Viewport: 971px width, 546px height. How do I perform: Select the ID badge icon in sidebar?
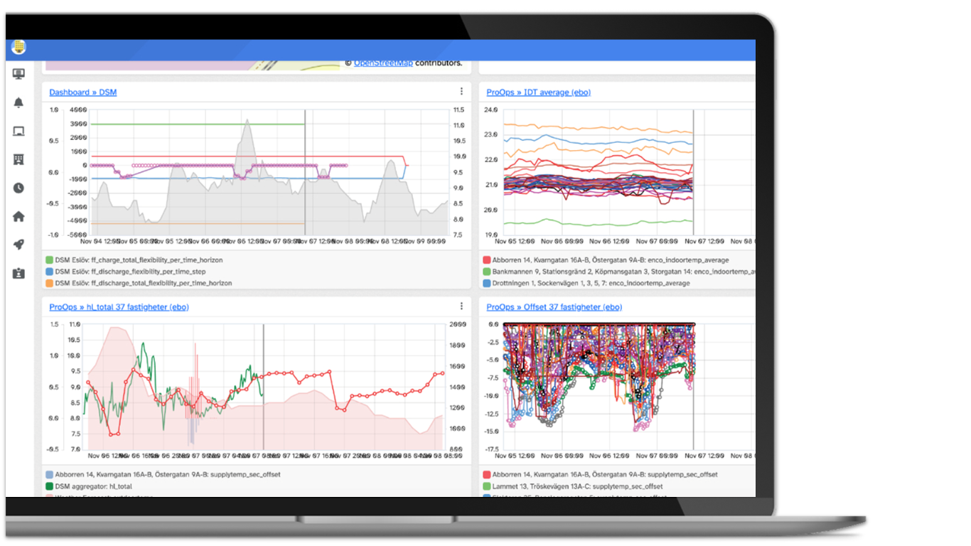(x=18, y=273)
